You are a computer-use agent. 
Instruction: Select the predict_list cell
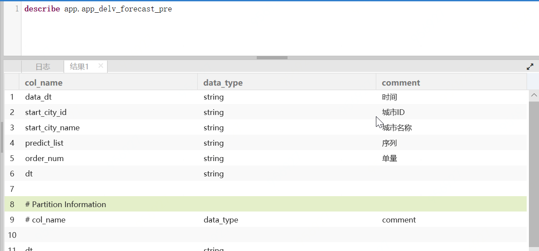coord(44,143)
